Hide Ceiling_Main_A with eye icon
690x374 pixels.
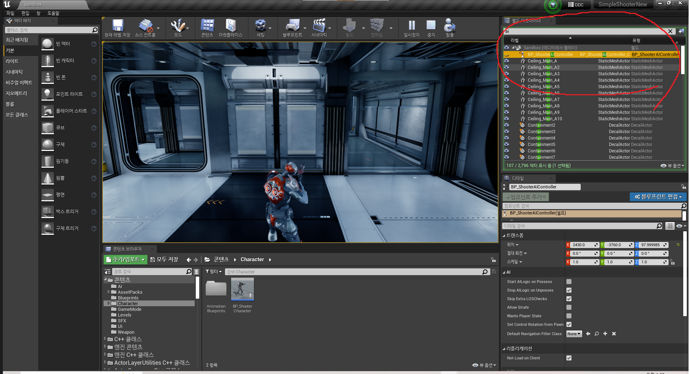coord(506,61)
